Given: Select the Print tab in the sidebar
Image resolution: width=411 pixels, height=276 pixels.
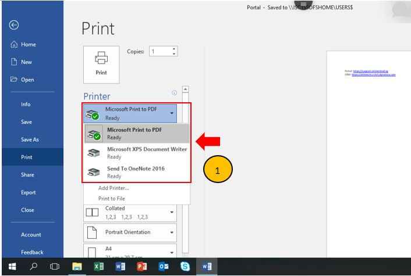Looking at the screenshot, I should 33,157.
